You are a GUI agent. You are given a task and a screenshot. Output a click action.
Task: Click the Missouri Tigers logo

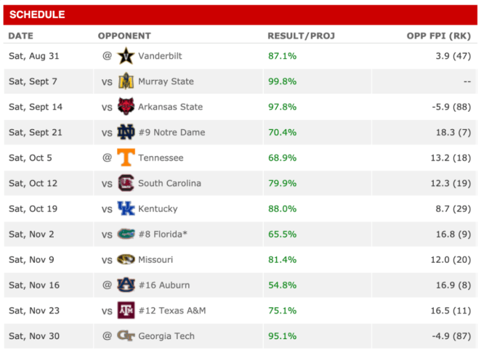126,259
